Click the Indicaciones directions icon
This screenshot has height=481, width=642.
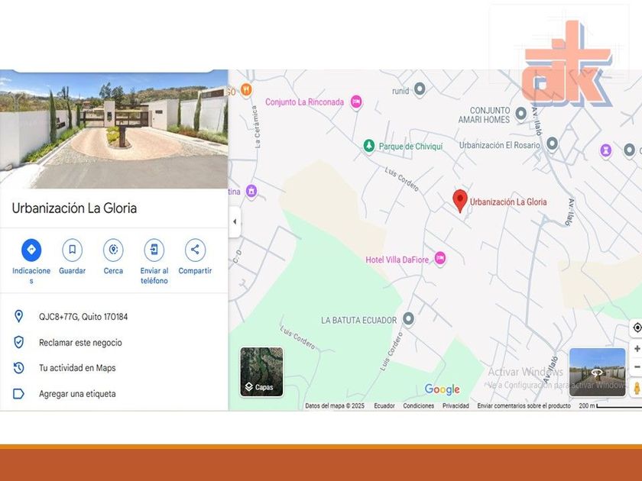31,250
